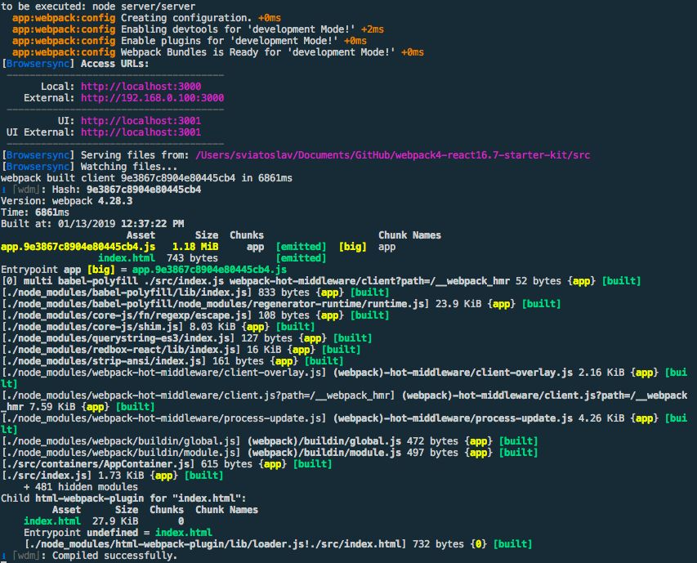The width and height of the screenshot is (697, 563).
Task: Click ./src/index.js 1.73 KiB line
Action: coord(113,476)
